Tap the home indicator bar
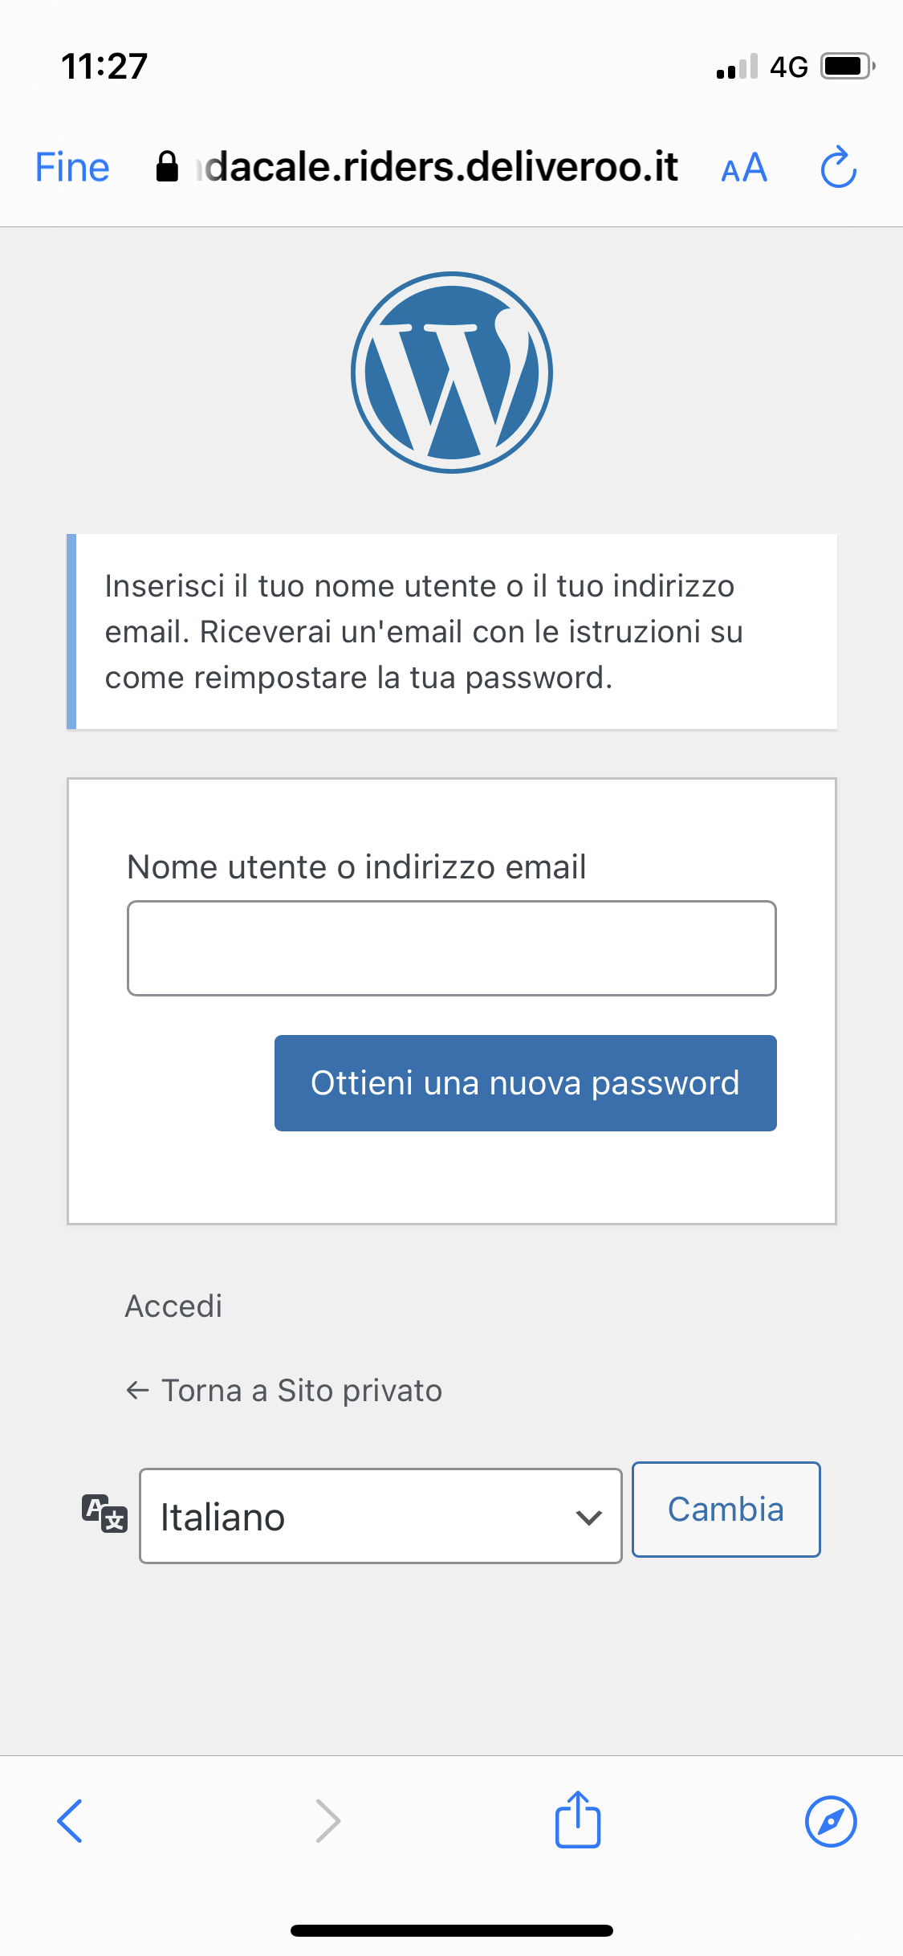The image size is (903, 1956). pyautogui.click(x=452, y=1930)
